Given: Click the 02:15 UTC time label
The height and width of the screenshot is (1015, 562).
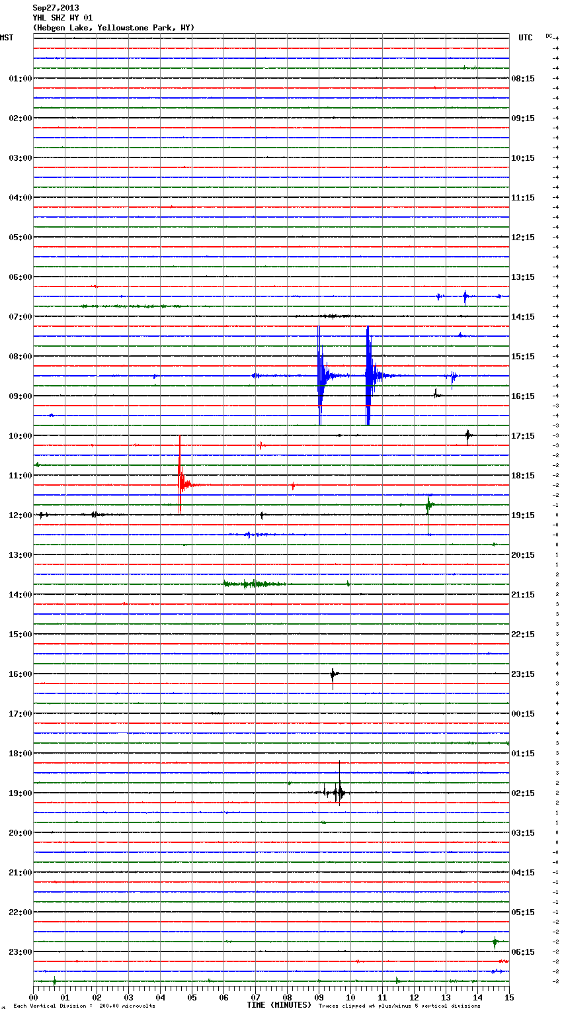Looking at the screenshot, I should tap(523, 793).
